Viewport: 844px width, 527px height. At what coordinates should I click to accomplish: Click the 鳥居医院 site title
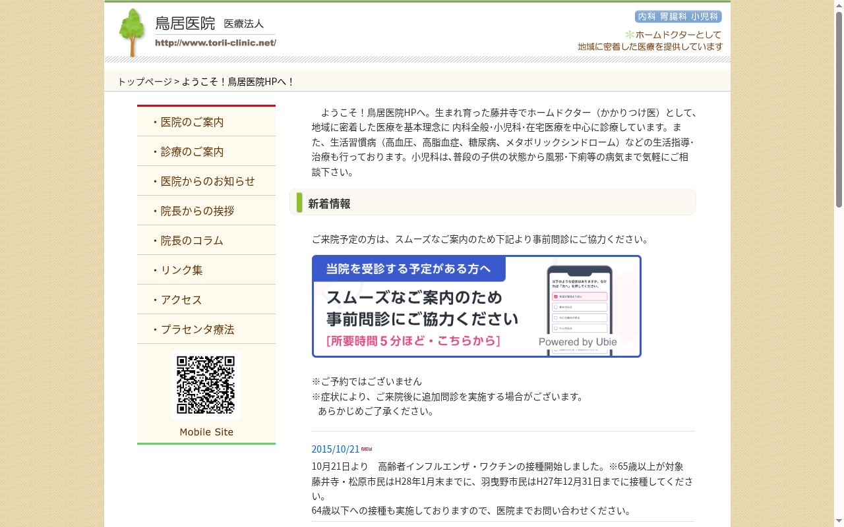(x=185, y=24)
